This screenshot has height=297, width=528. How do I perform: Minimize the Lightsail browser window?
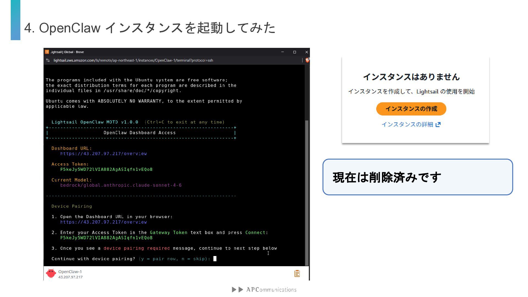(282, 52)
